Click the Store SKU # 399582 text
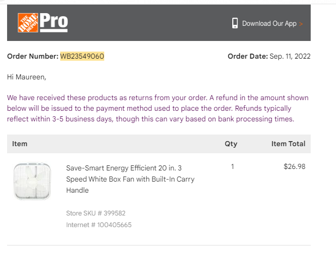Image resolution: width=336 pixels, height=261 pixels. click(96, 213)
